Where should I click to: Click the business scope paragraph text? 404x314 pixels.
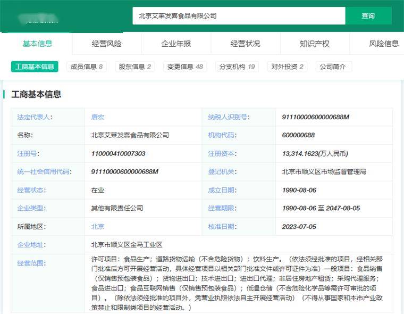tap(237, 283)
